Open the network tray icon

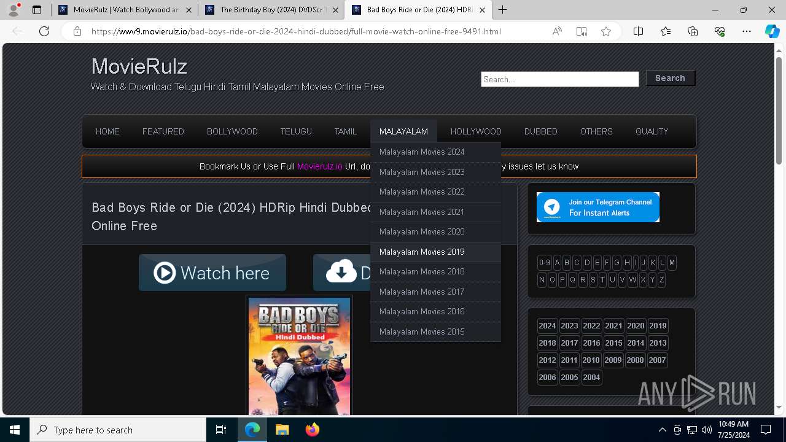pos(691,430)
